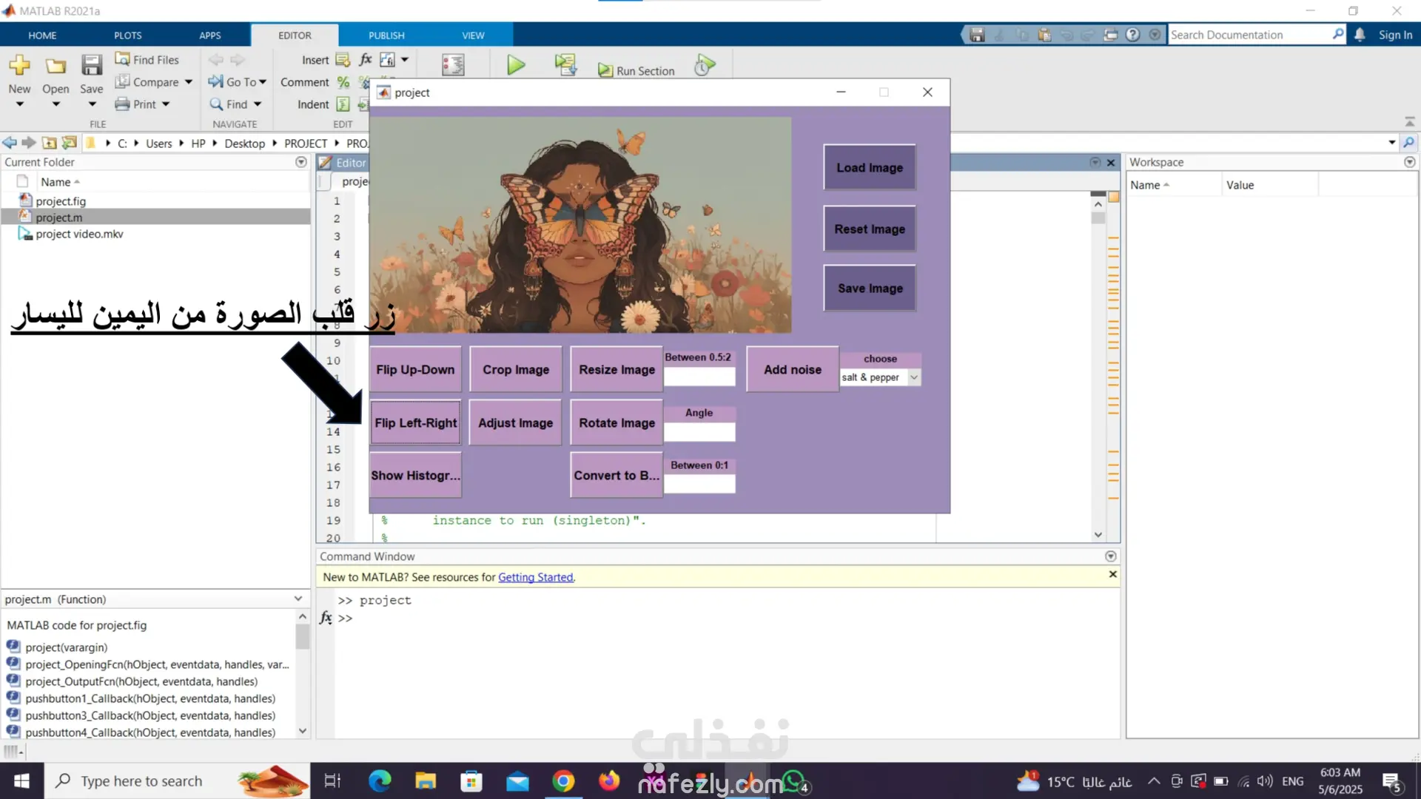The height and width of the screenshot is (799, 1421).
Task: Click the Rotate Image button
Action: 617,422
